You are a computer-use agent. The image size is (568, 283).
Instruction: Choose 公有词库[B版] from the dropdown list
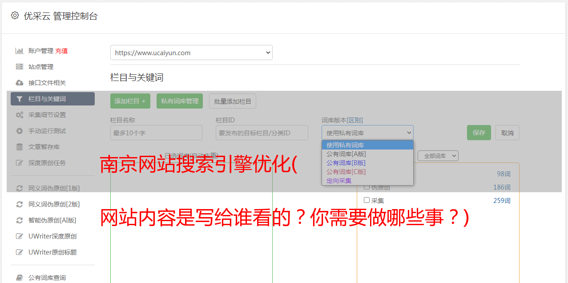(367, 163)
